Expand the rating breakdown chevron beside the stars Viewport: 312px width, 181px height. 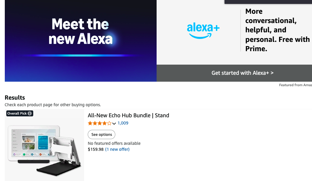[x=114, y=124]
